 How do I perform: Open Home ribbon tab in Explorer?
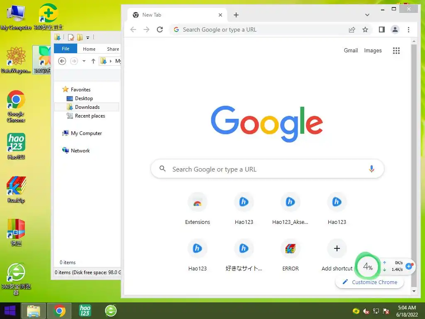tap(89, 49)
